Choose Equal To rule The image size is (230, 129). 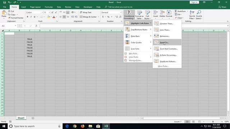tap(167, 42)
